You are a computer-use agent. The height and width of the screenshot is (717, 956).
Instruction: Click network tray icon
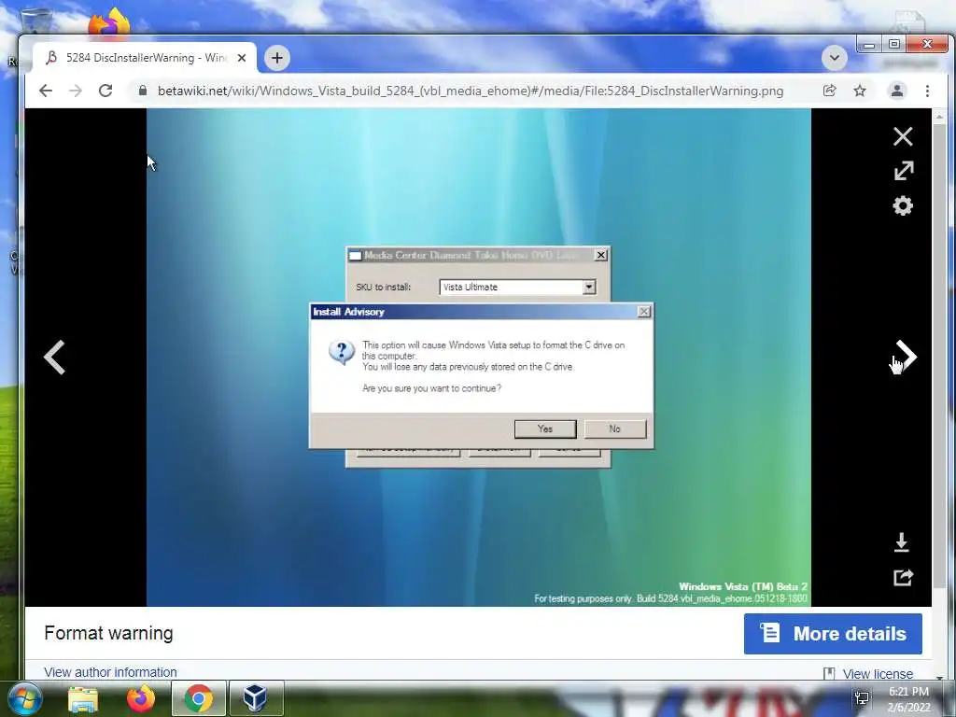pyautogui.click(x=862, y=698)
